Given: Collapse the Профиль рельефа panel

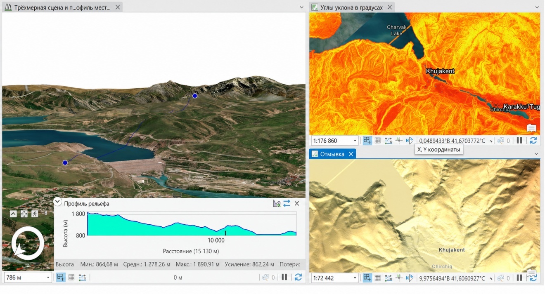Looking at the screenshot, I should (58, 202).
